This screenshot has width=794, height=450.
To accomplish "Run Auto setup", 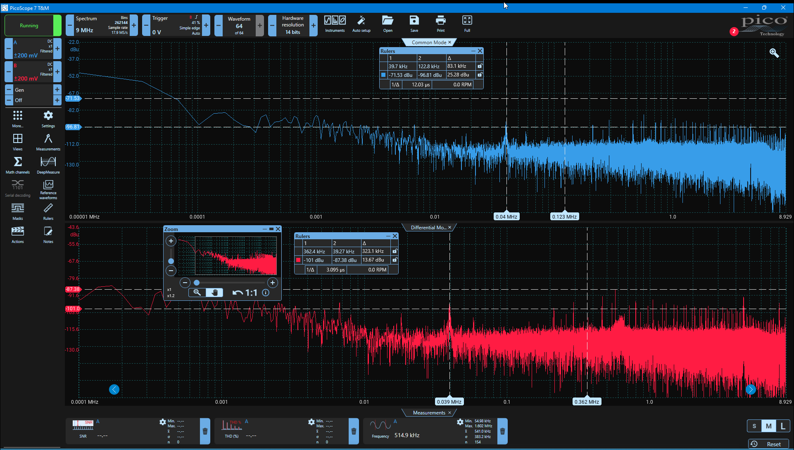I will tap(361, 24).
